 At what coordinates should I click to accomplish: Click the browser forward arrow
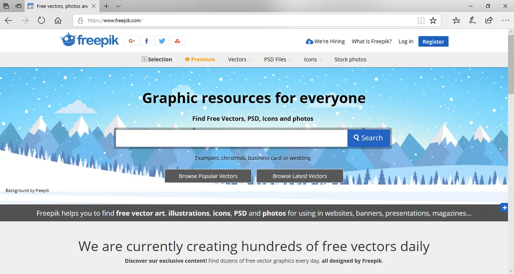[x=25, y=20]
